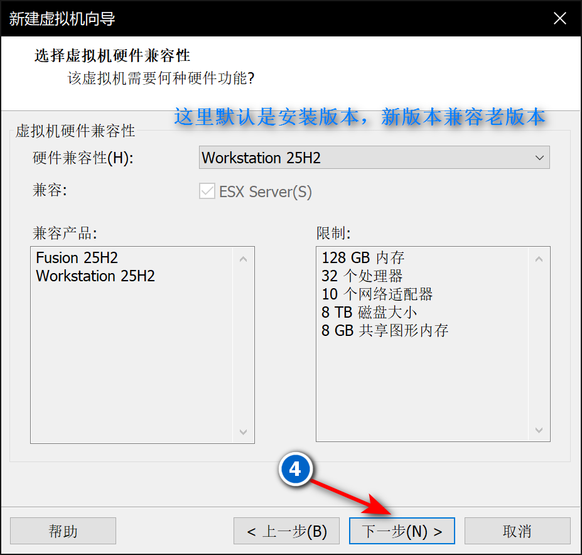582x555 pixels.
Task: Cancel the wizard with 取消 button
Action: (517, 531)
